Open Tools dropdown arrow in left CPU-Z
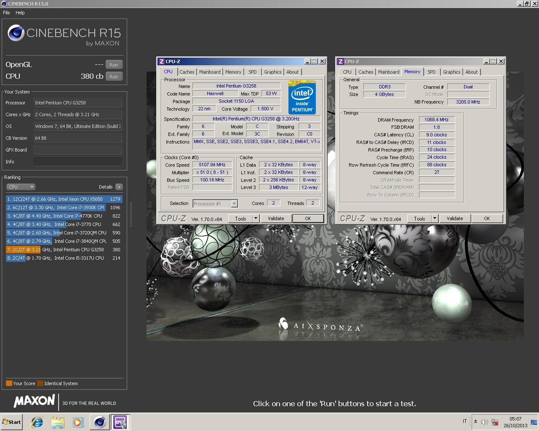Screen dimensions: 539x431 click(256, 218)
